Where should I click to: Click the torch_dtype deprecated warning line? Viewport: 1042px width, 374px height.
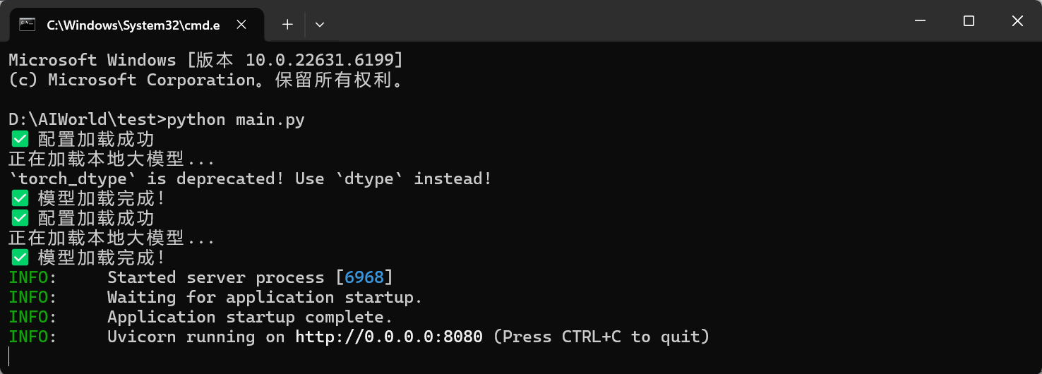250,179
